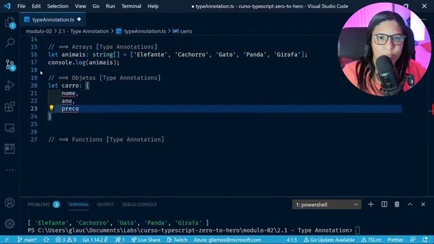Image resolution: width=434 pixels, height=244 pixels.
Task: Maximize the panel with up chevron
Action: point(410,205)
